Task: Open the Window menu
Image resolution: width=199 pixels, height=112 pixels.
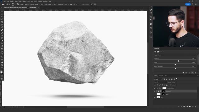Action: click(x=45, y=1)
